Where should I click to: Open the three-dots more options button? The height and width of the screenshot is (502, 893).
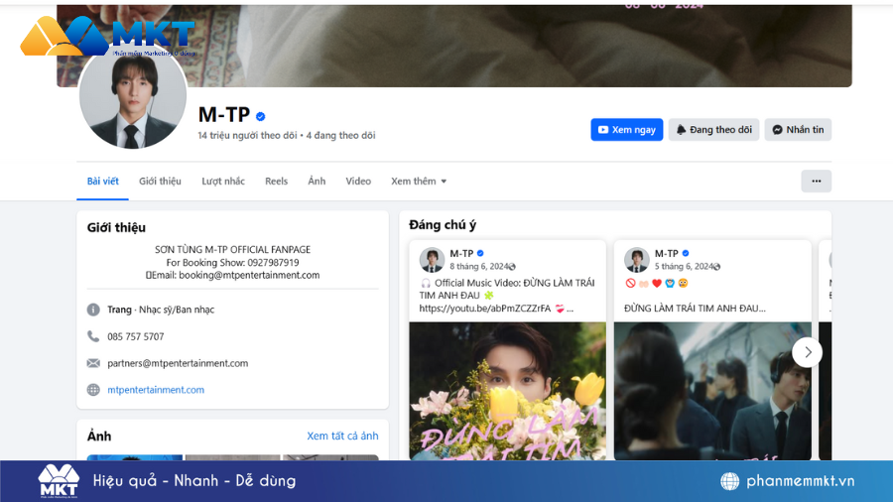pos(817,181)
